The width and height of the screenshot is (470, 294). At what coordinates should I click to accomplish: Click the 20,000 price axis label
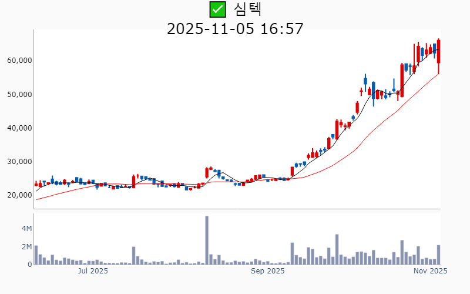coord(19,195)
